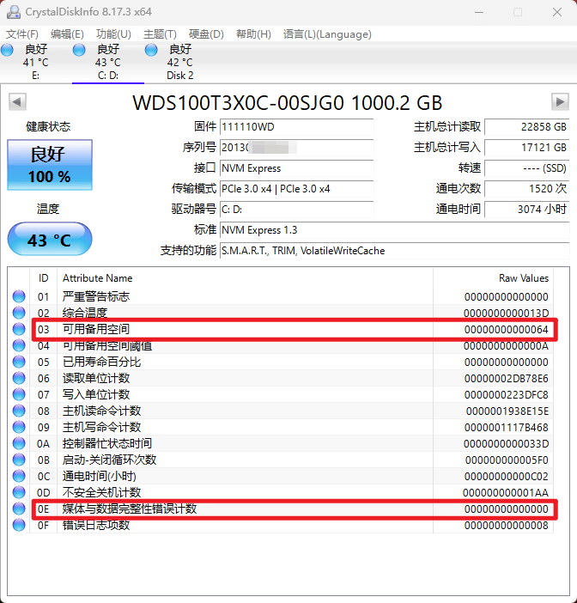This screenshot has width=577, height=603.
Task: Click status orb of attribute 0E 媒体与数据完整性错误计数
Action: click(x=19, y=509)
